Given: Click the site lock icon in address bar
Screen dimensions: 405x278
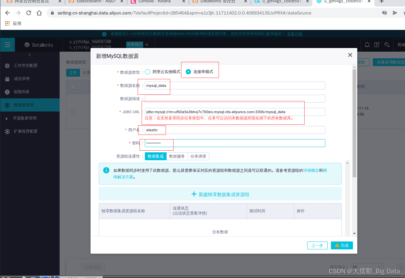Looking at the screenshot, I should coord(52,13).
